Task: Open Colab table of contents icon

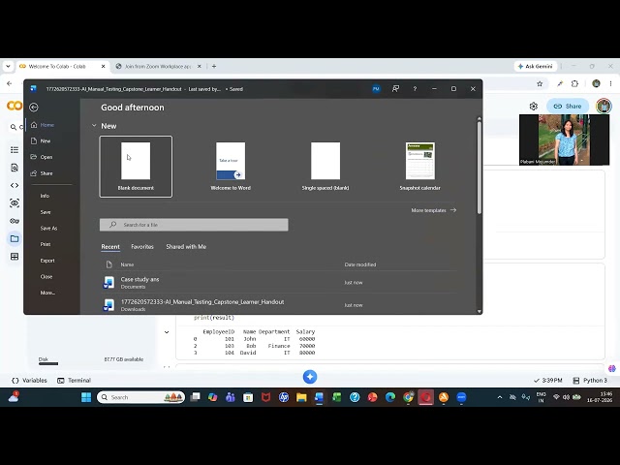Action: [15, 150]
